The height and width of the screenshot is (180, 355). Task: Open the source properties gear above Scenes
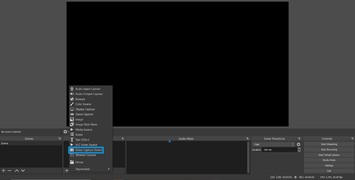click(x=65, y=132)
